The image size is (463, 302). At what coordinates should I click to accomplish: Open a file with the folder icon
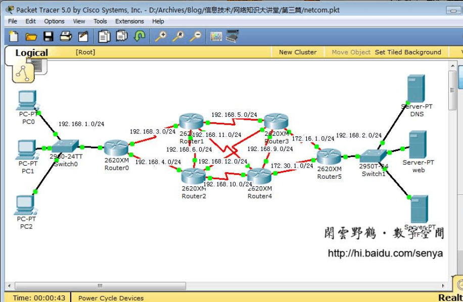pyautogui.click(x=31, y=36)
